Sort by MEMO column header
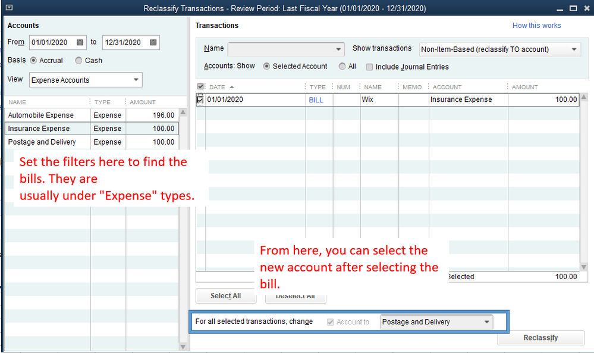This screenshot has width=594, height=353. [412, 87]
